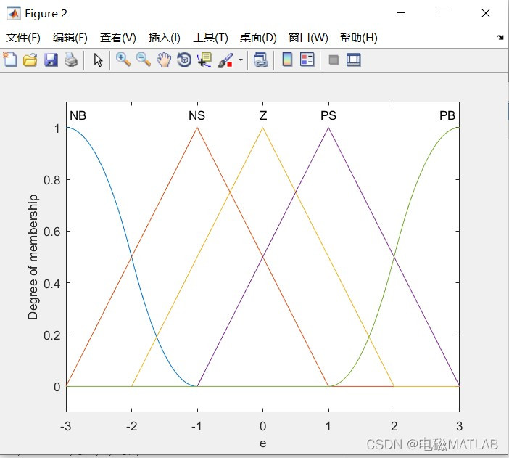The height and width of the screenshot is (458, 509).
Task: Insert a colorbar with the toolbar icon
Action: (x=287, y=60)
